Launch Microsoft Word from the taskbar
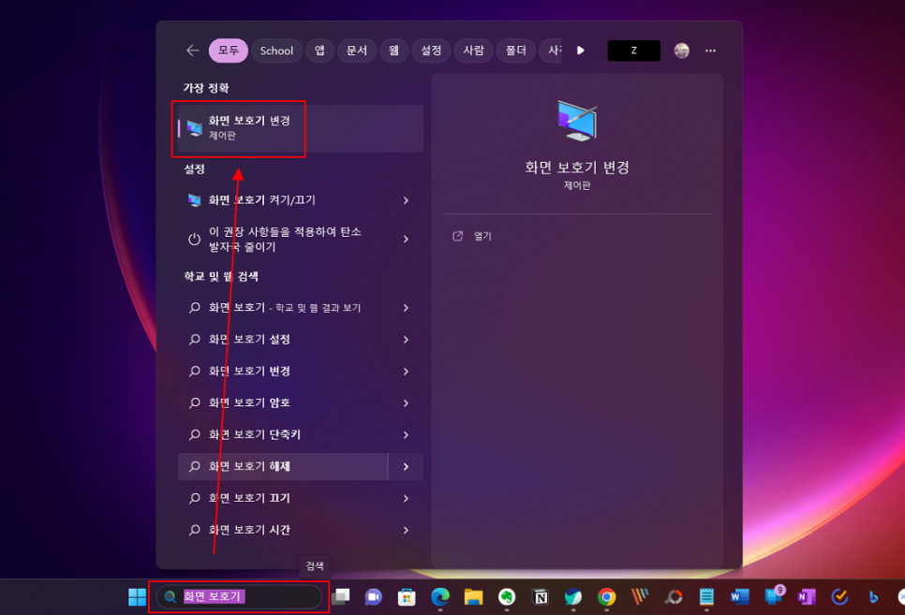The image size is (905, 615). tap(739, 597)
